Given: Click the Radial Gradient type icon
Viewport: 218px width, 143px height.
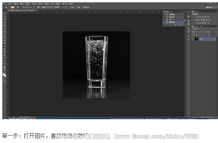Looking at the screenshot, I should click(x=26, y=7).
